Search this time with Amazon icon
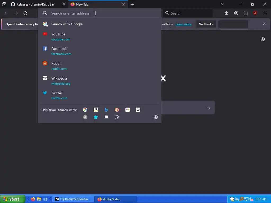Viewport: 271px width, 203px height. pos(96,110)
